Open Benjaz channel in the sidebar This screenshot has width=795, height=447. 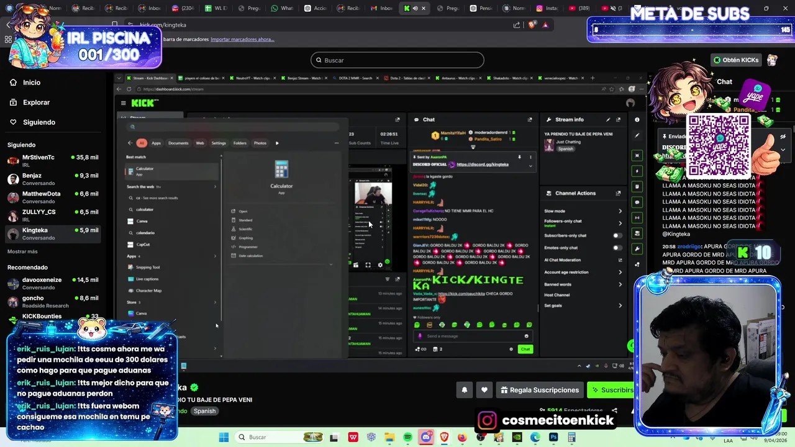(53, 179)
